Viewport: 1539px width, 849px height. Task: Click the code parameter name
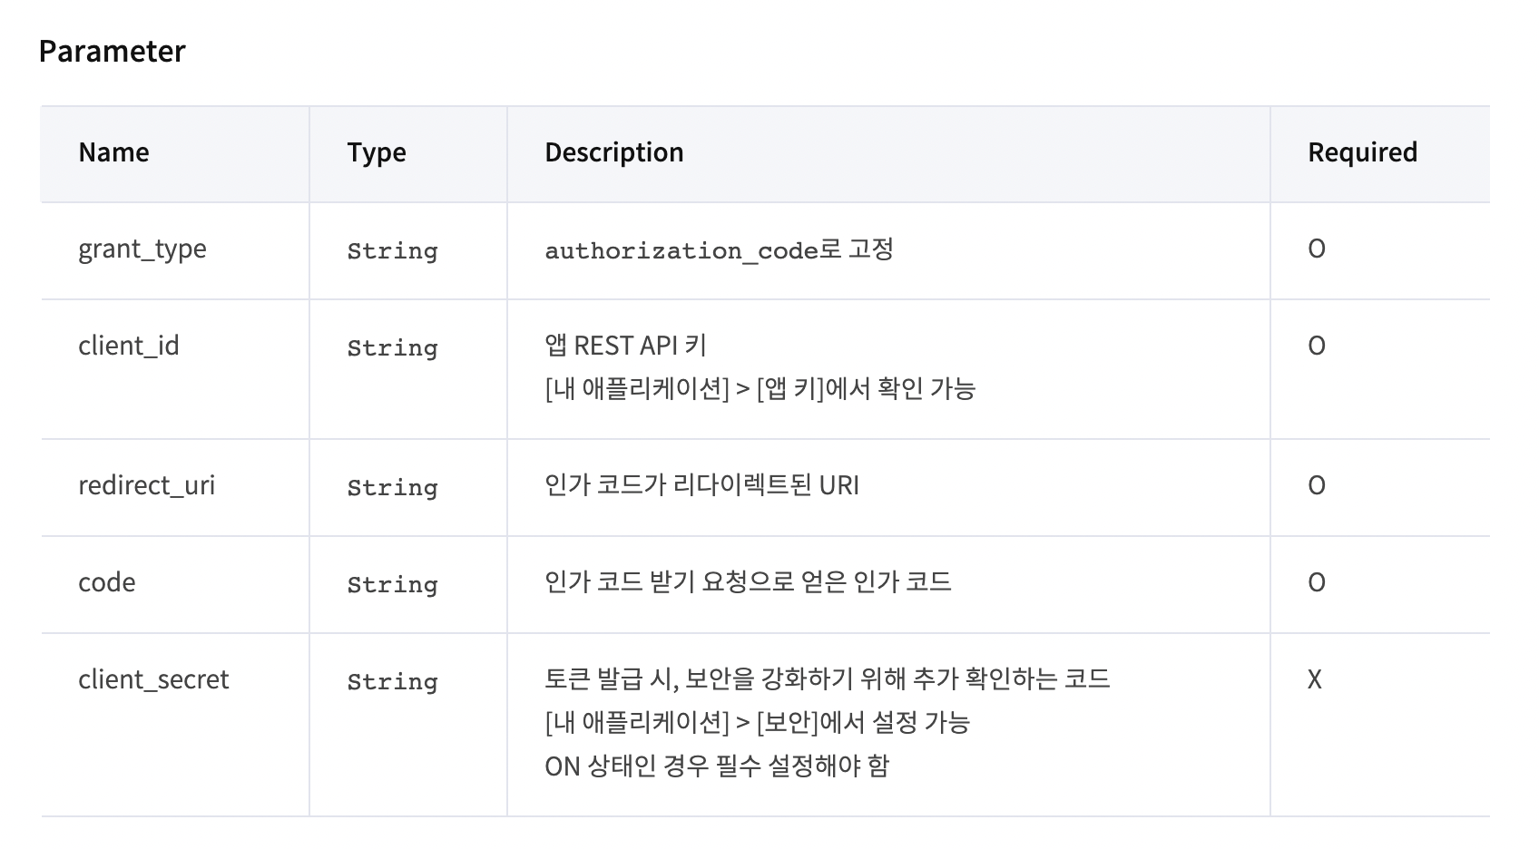[x=107, y=582]
